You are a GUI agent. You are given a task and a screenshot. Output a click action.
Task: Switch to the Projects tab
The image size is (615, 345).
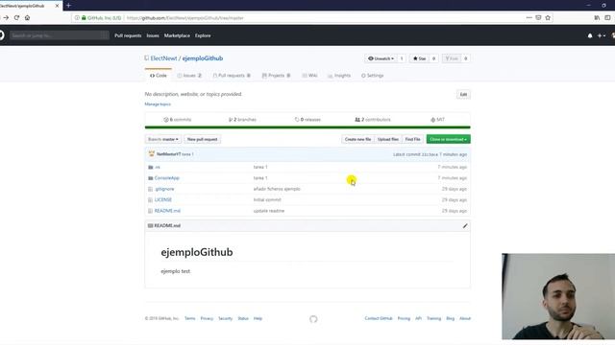pyautogui.click(x=276, y=76)
